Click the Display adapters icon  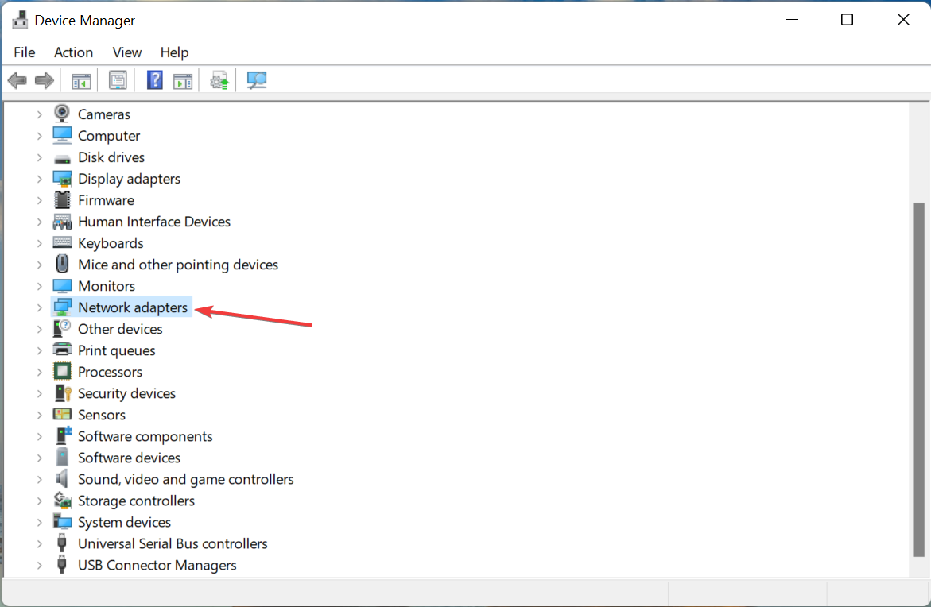[62, 179]
